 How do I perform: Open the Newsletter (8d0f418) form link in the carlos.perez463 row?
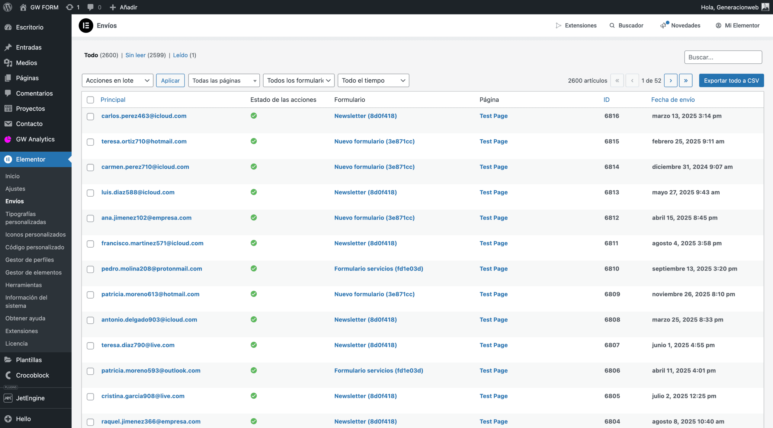click(x=365, y=116)
